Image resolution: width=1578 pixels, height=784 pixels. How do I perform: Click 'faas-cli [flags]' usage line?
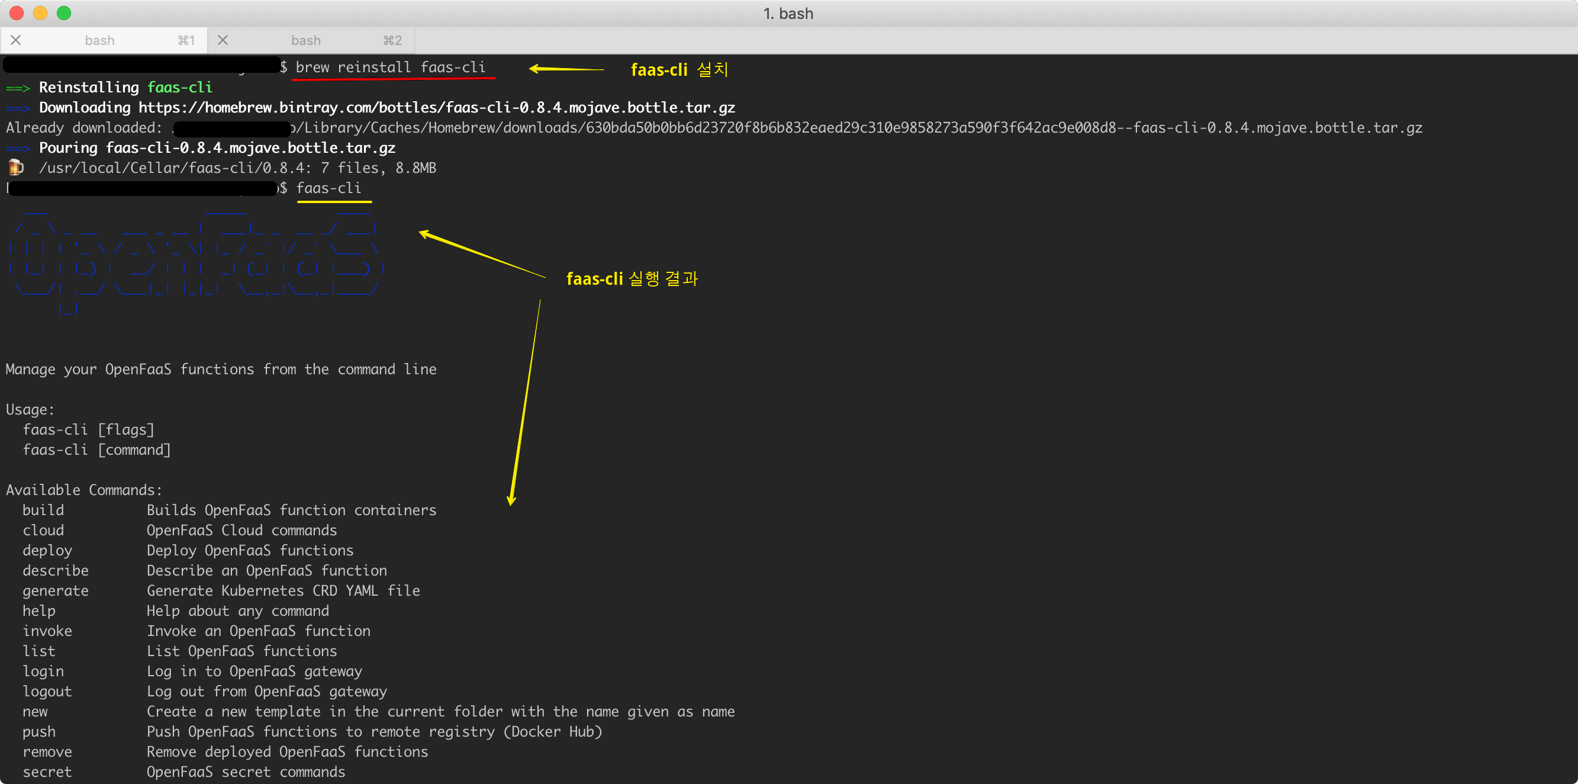[88, 430]
